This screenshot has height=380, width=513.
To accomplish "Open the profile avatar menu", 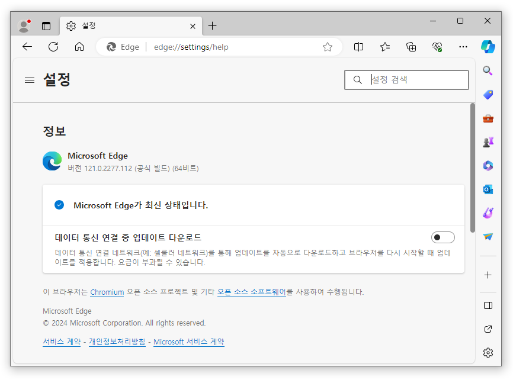I will tap(24, 26).
